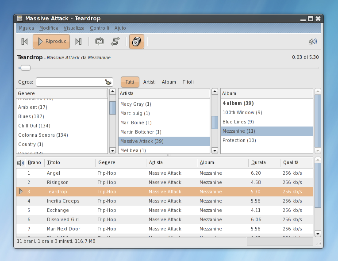The image size is (338, 261).
Task: Open the Modifica menu
Action: tap(49, 28)
